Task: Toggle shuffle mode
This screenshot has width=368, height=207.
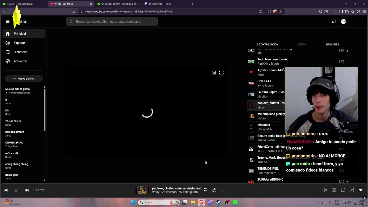Action: [x=352, y=190]
